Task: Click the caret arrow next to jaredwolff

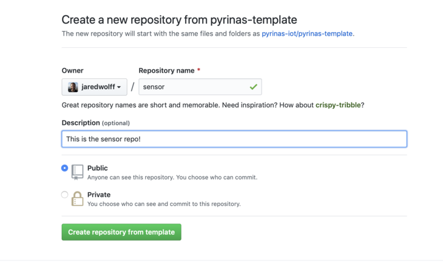Action: (119, 87)
